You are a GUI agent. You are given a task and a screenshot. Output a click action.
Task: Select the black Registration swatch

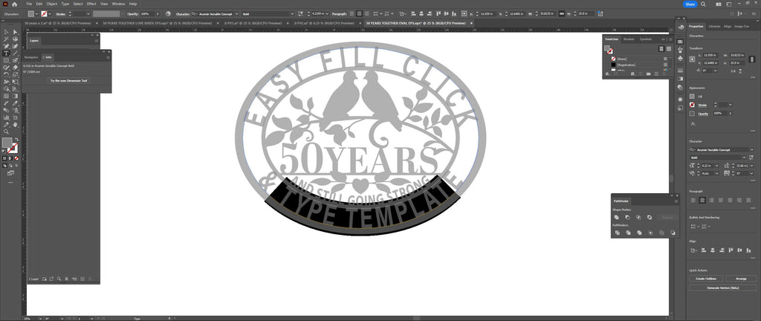613,65
